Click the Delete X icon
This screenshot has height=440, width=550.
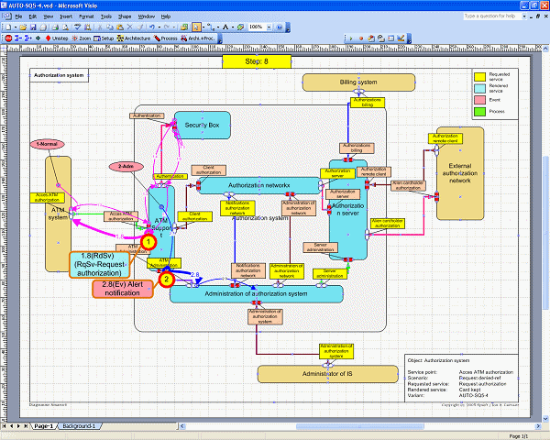coord(130,27)
